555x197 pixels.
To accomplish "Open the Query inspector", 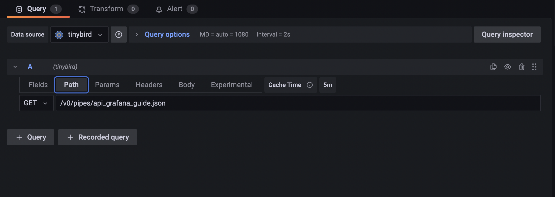I will (507, 35).
